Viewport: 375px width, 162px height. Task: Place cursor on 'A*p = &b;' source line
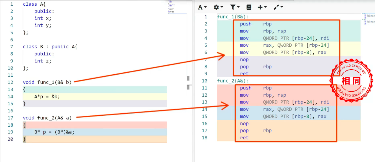click(x=47, y=96)
